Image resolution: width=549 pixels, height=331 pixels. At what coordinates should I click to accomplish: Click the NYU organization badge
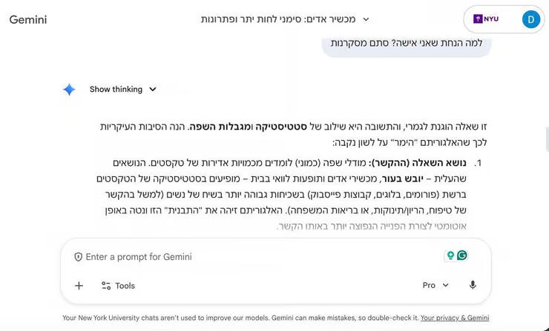pyautogui.click(x=486, y=19)
